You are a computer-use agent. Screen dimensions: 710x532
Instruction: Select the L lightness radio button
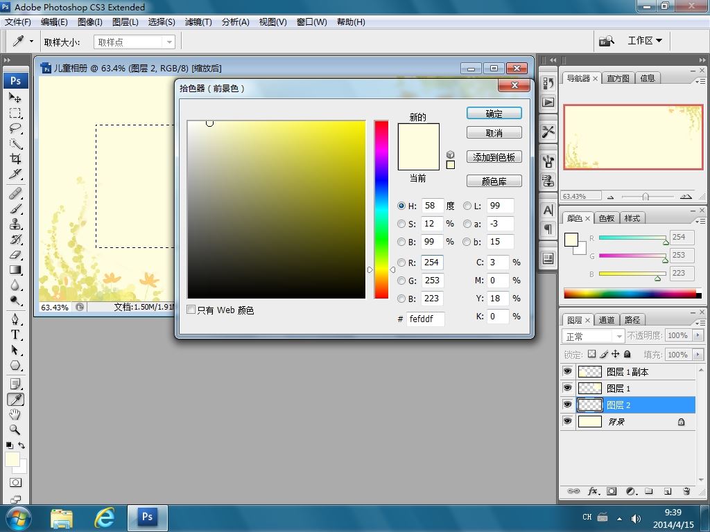pos(467,206)
